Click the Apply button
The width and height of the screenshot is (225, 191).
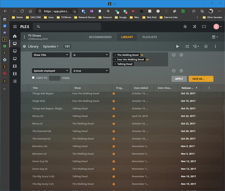179,79
